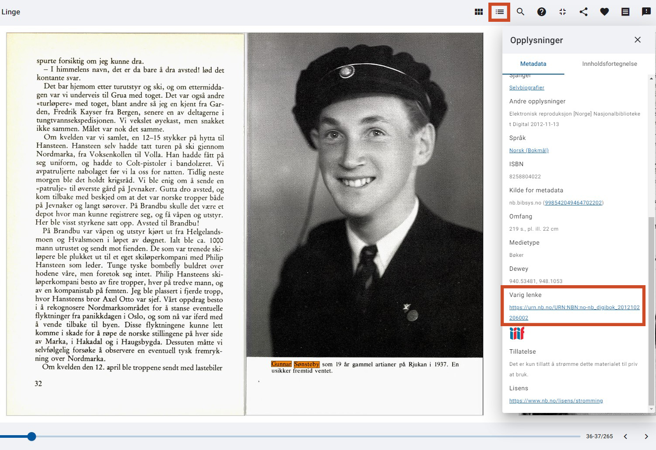Click the Kilde for metadata label

click(536, 190)
